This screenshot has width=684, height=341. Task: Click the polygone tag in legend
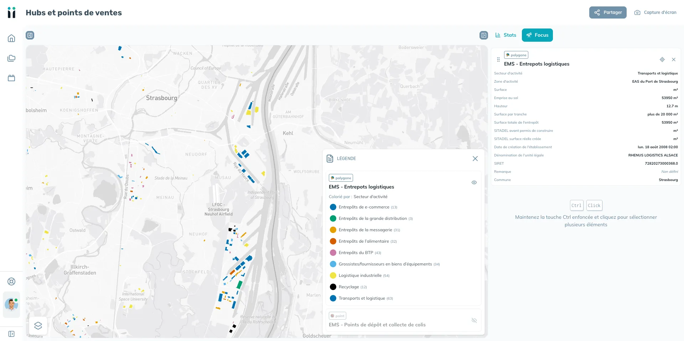(x=341, y=178)
